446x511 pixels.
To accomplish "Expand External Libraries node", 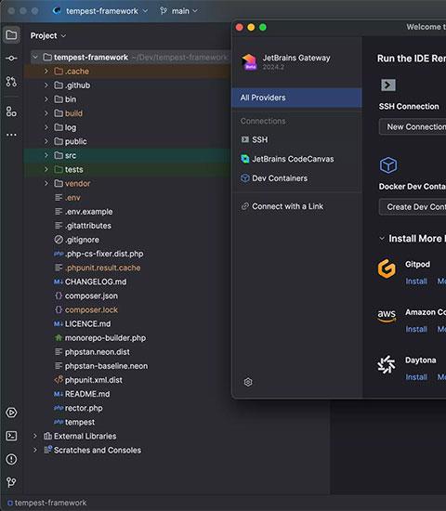I will (35, 436).
